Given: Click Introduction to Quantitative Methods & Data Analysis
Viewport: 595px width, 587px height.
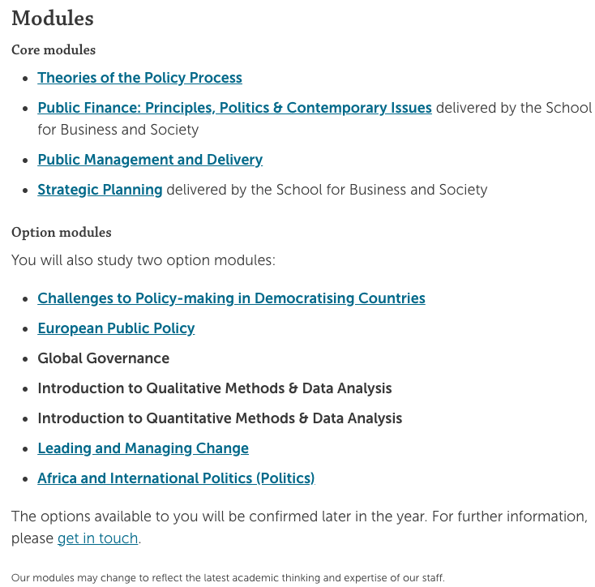Looking at the screenshot, I should (220, 418).
